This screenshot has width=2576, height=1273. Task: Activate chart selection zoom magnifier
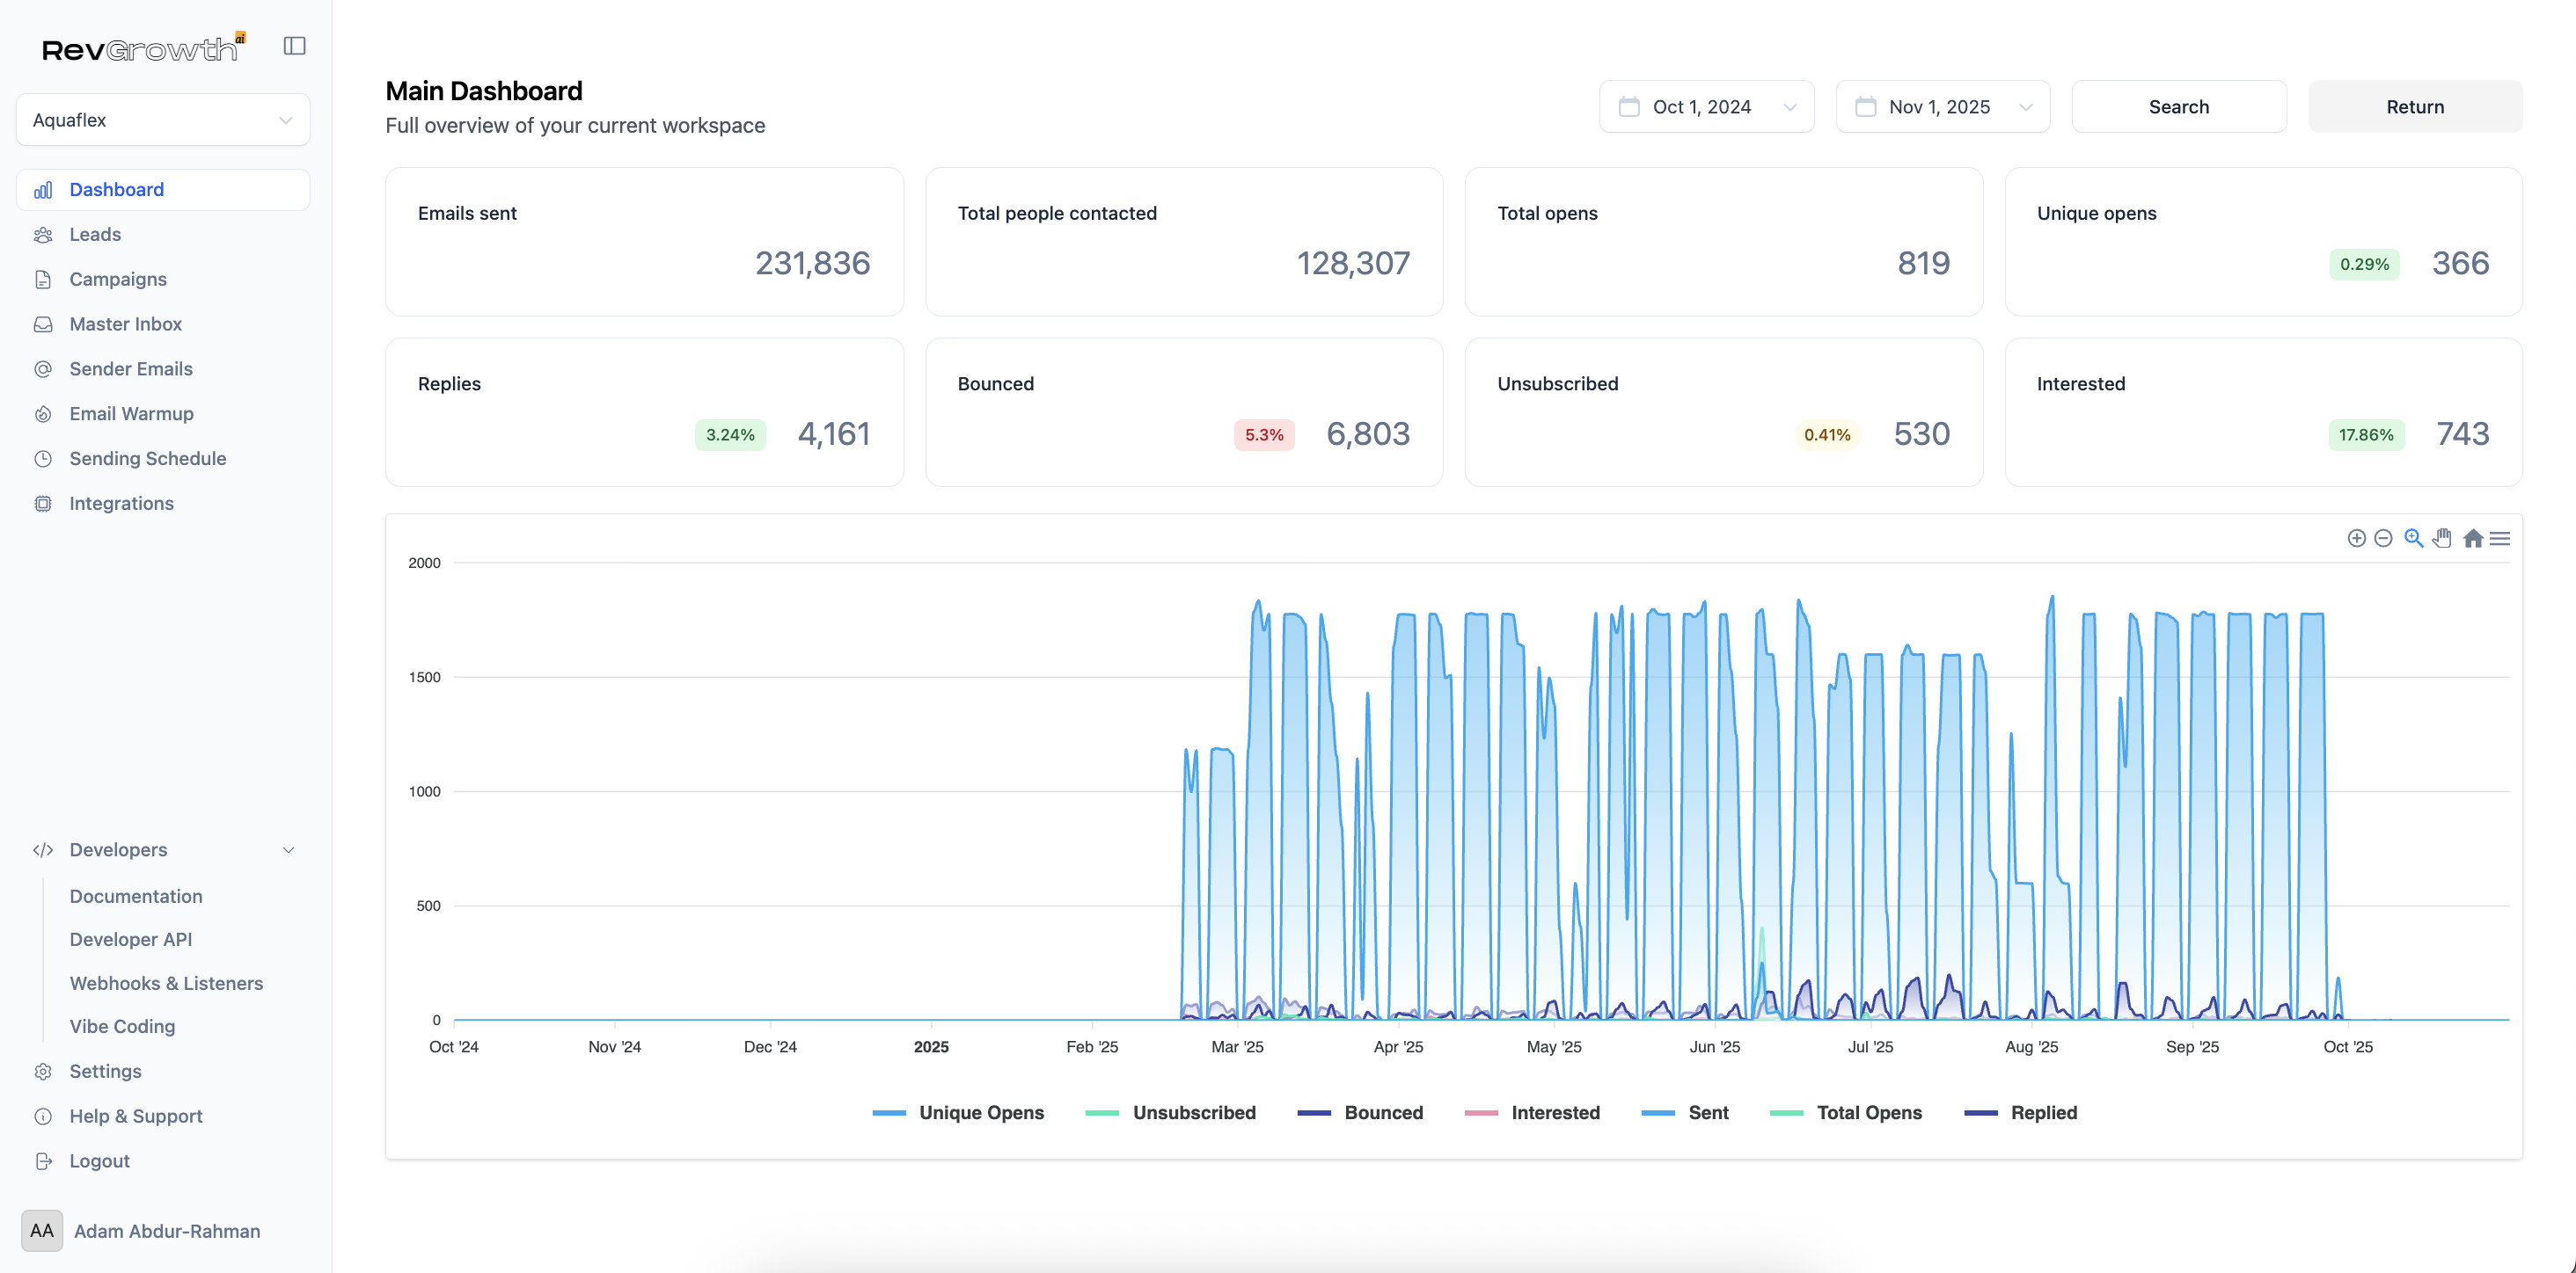point(2413,539)
